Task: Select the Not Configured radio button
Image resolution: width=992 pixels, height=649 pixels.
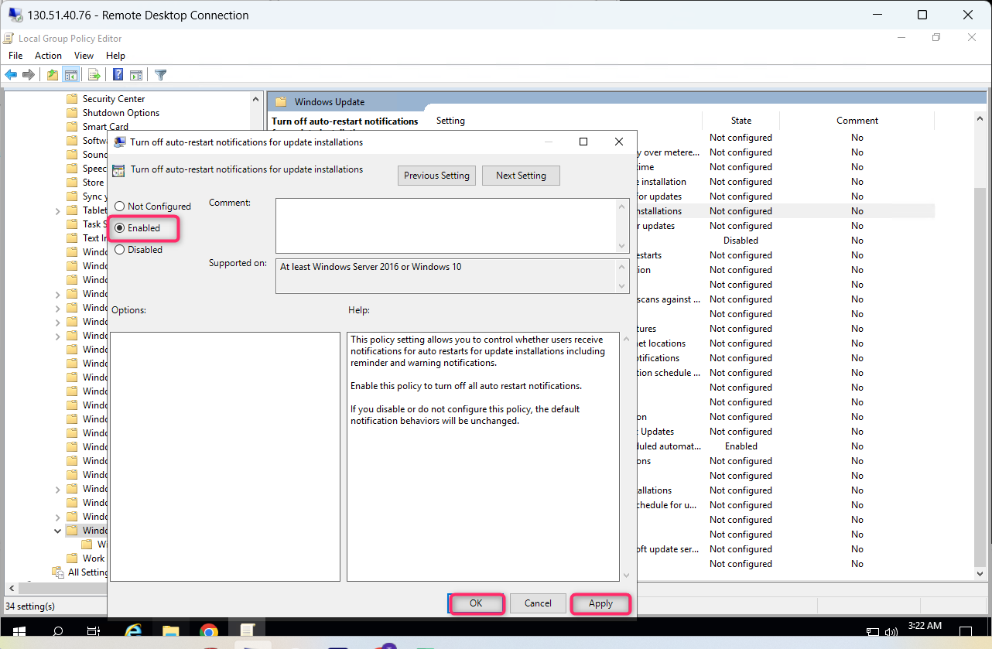Action: (x=120, y=206)
